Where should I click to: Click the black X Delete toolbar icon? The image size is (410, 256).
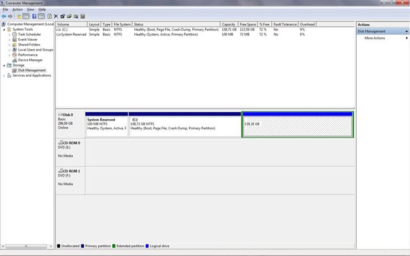(x=56, y=16)
